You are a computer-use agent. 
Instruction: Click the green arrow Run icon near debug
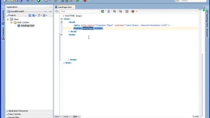click(77, 1)
